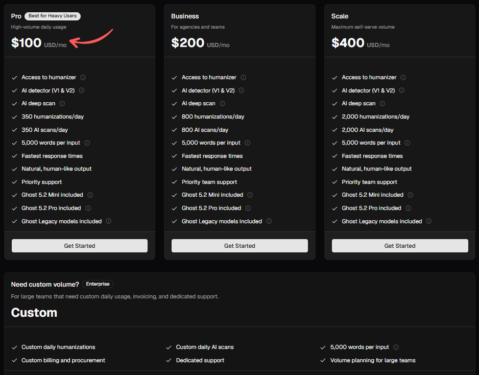
Task: Click info icon beside Pro 5,000 words per input
Action: click(x=87, y=143)
